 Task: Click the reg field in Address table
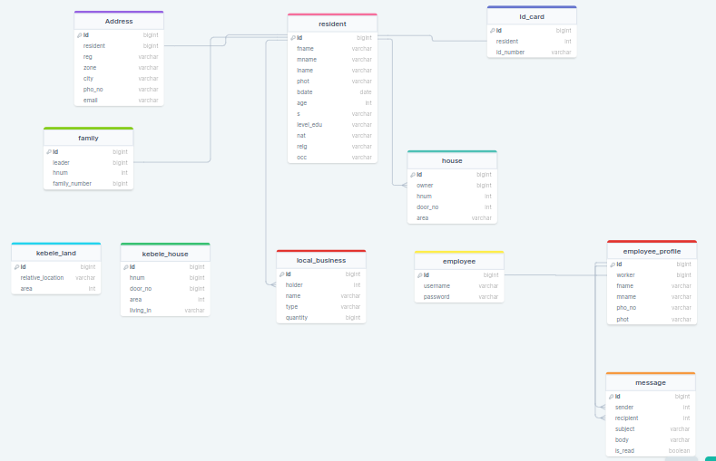click(119, 57)
